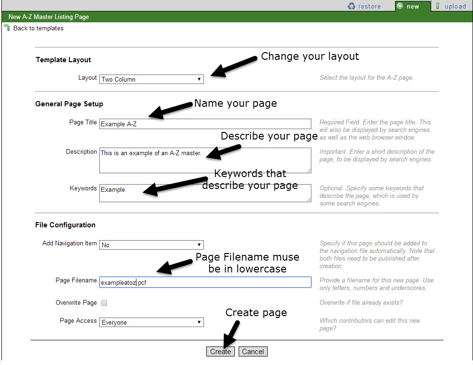Click hint text 'Select the layout for the A-Z page.'
Image resolution: width=473 pixels, height=365 pixels.
tap(367, 78)
